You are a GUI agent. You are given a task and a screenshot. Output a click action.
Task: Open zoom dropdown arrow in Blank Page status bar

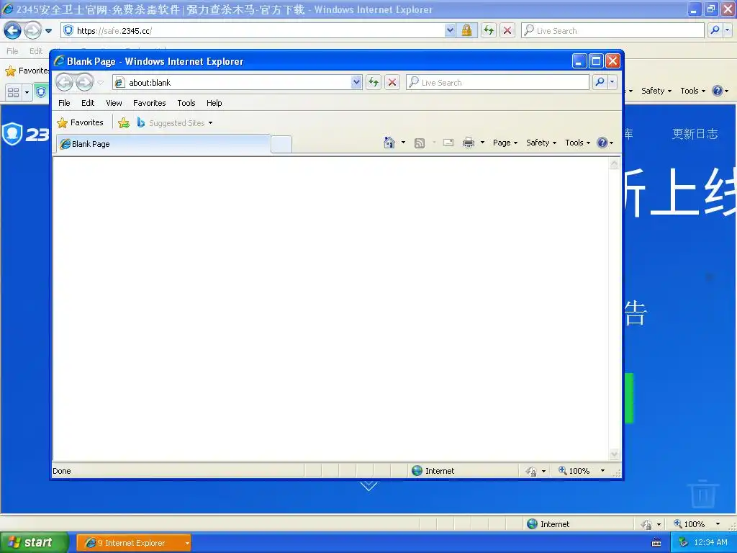click(x=602, y=471)
